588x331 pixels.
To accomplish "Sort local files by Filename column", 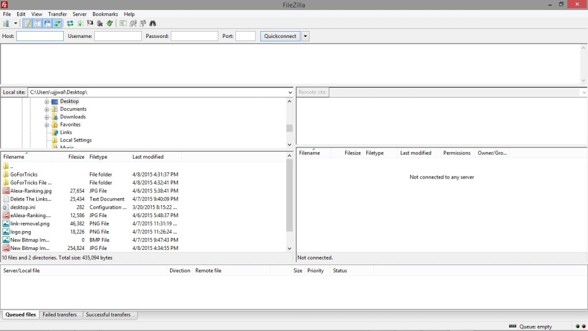I will (26, 157).
